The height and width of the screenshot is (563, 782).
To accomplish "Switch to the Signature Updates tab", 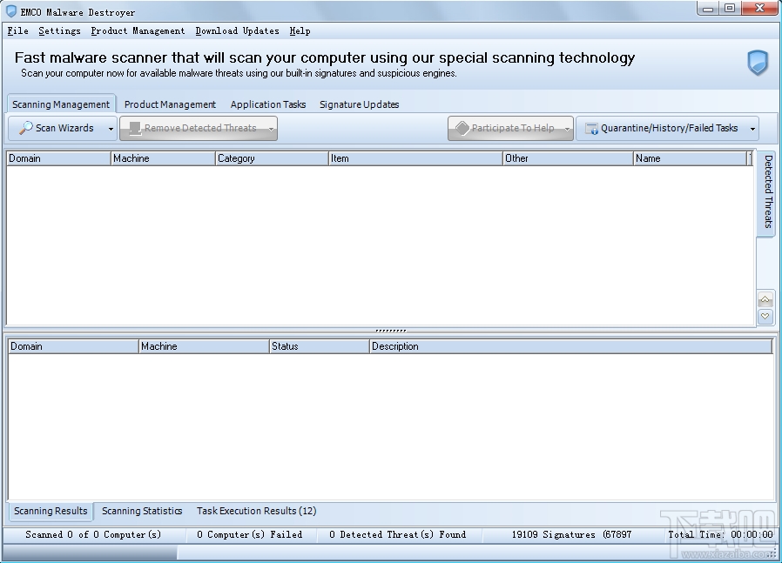I will [359, 104].
